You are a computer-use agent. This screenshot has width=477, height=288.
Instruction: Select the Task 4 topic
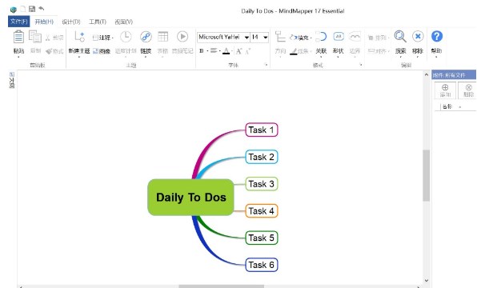(x=262, y=210)
